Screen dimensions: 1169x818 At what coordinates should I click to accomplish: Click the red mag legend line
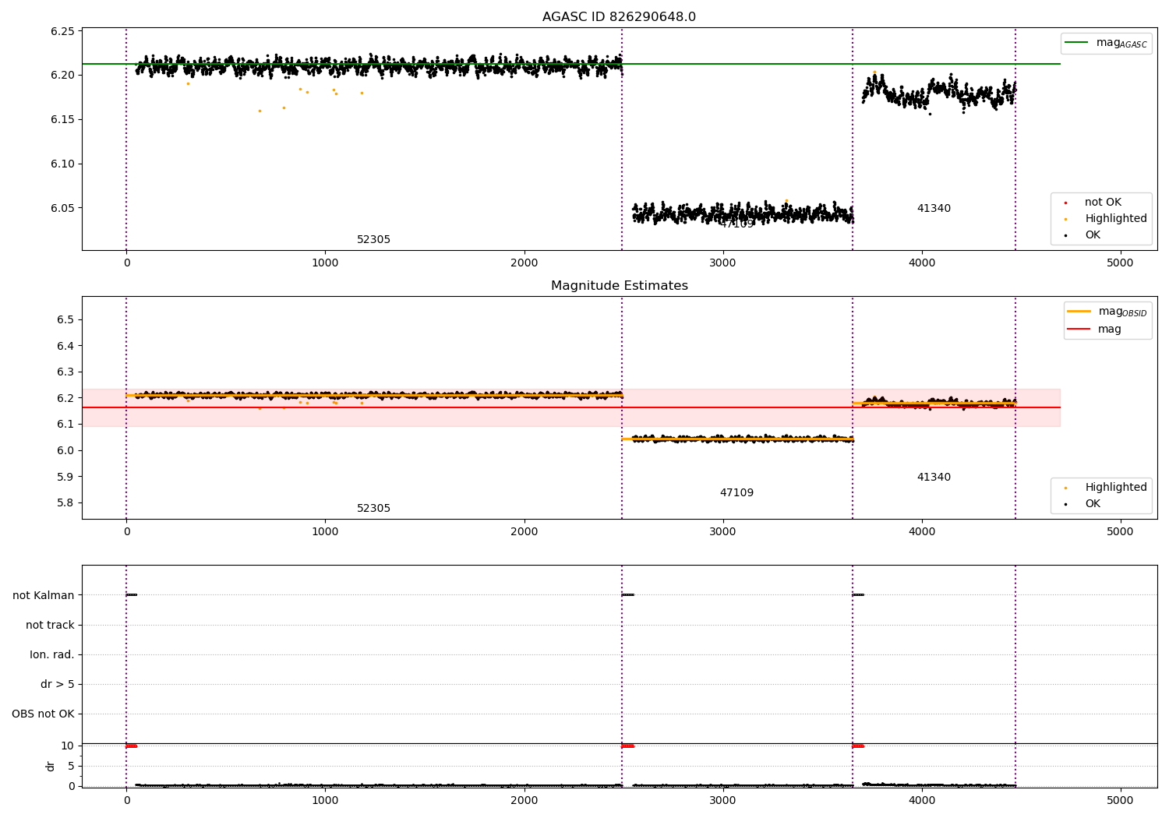point(1079,330)
